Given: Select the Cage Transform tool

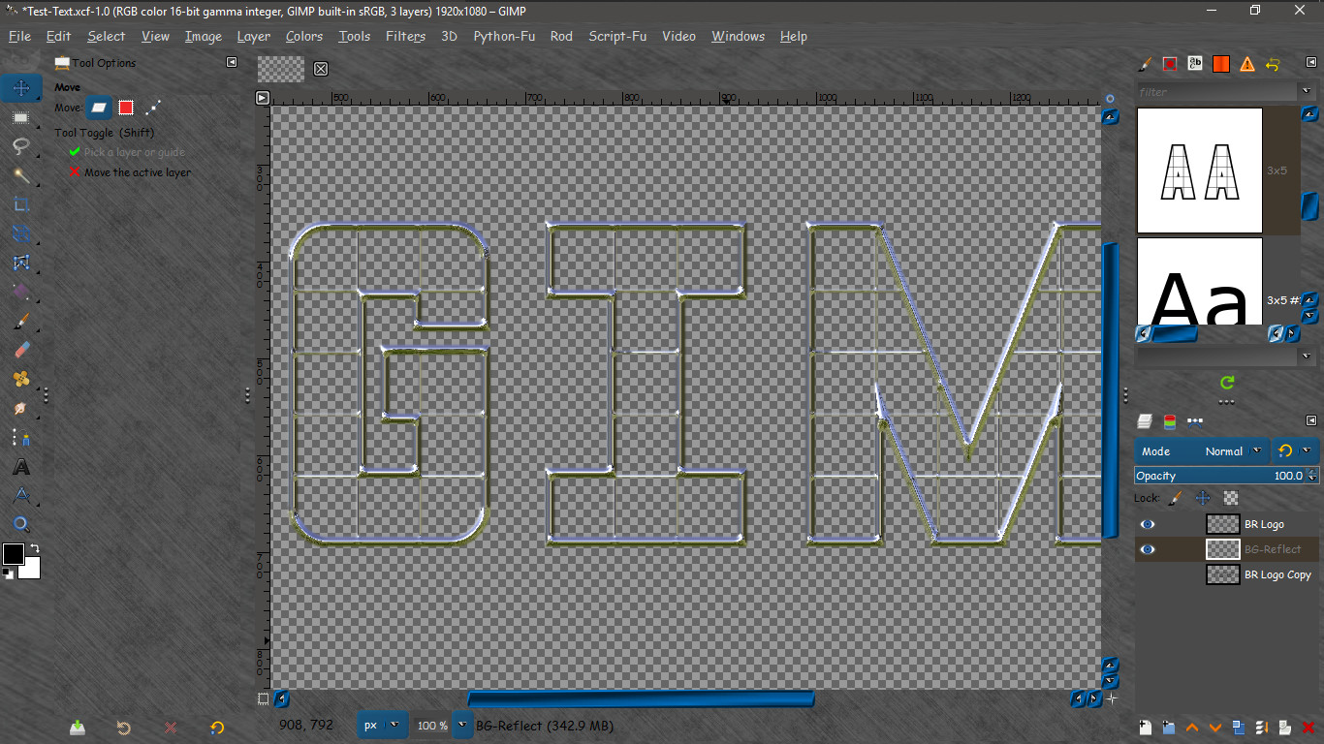Looking at the screenshot, I should click(21, 263).
